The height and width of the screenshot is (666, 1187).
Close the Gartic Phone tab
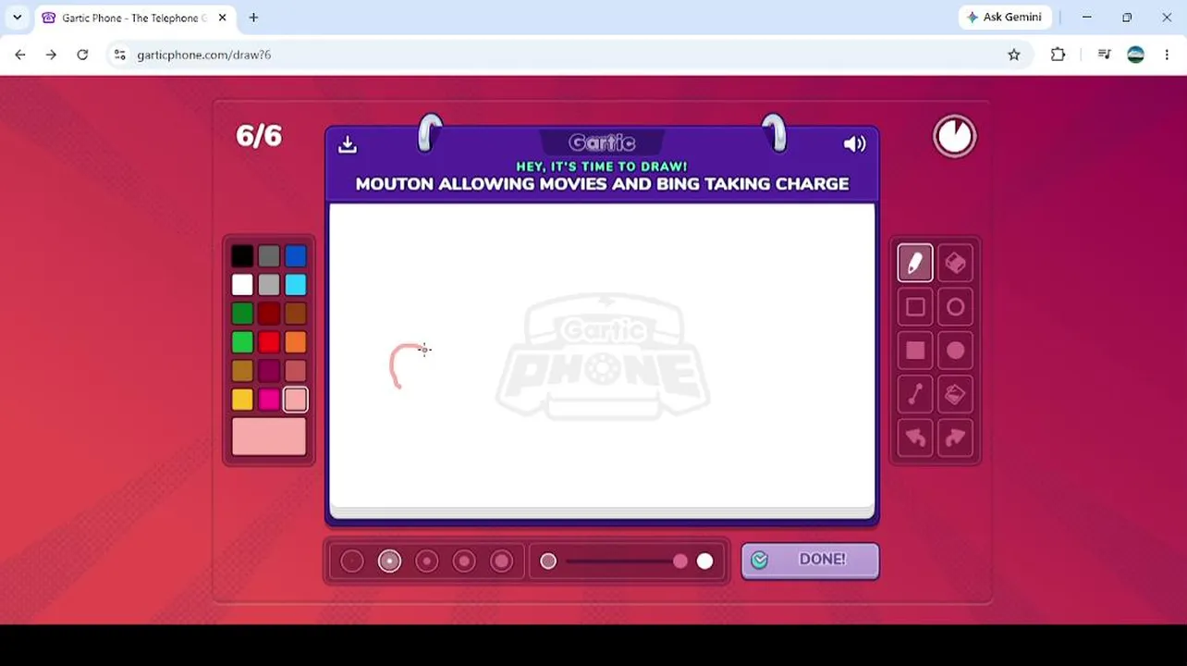tap(222, 18)
